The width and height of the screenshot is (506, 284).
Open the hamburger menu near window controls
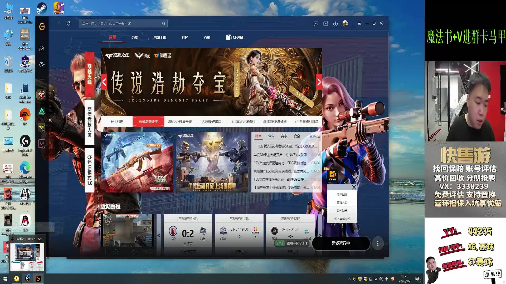pyautogui.click(x=359, y=23)
